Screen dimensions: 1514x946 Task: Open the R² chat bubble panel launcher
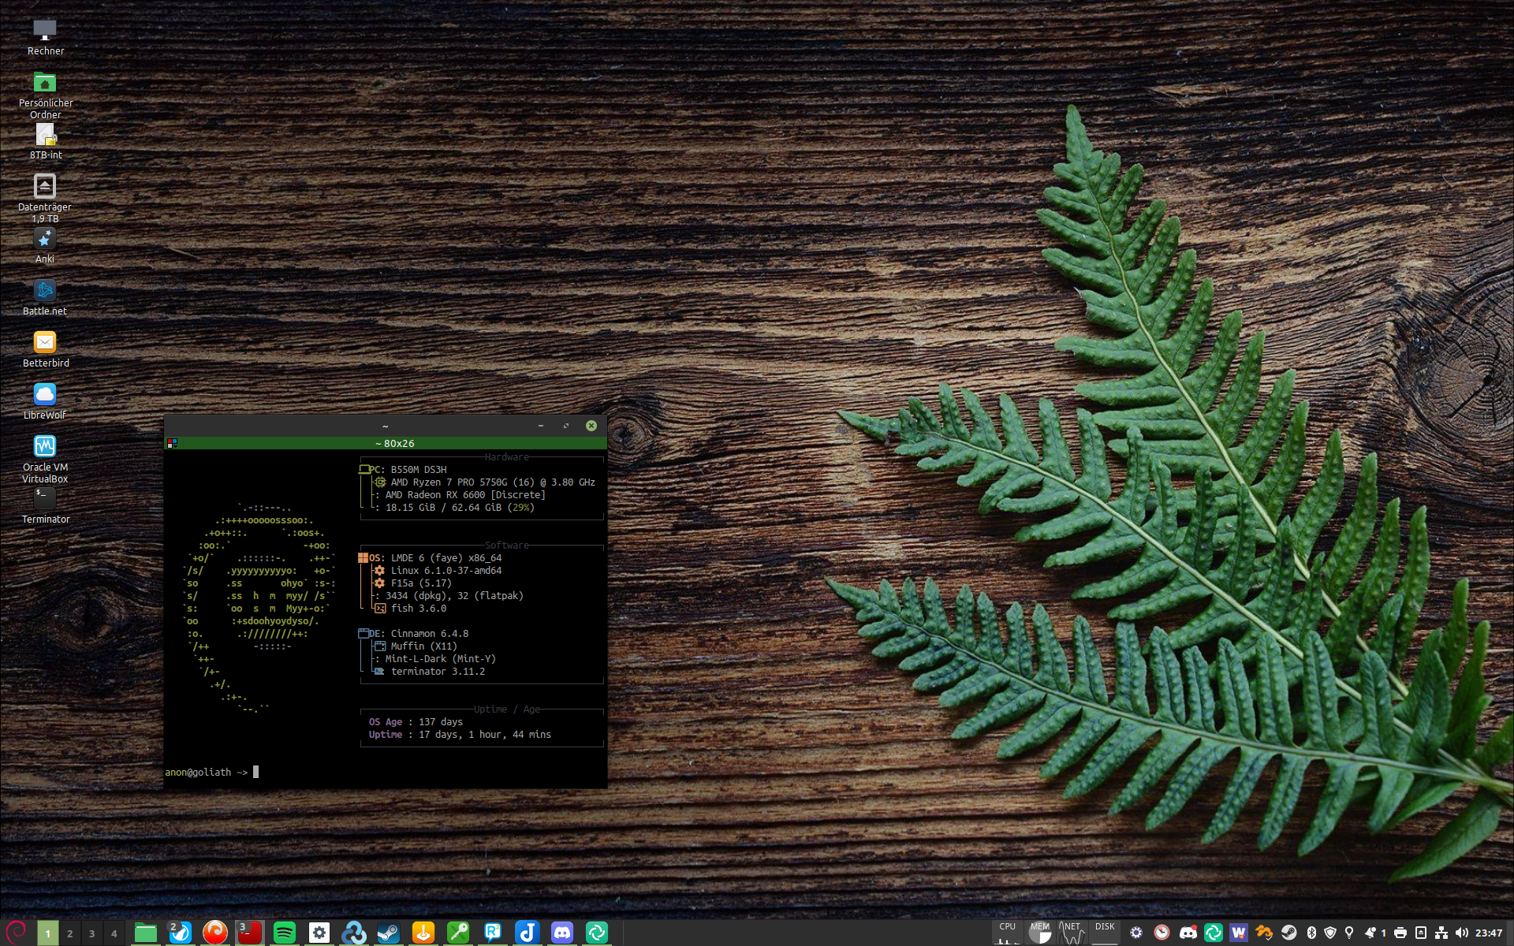coord(493,933)
